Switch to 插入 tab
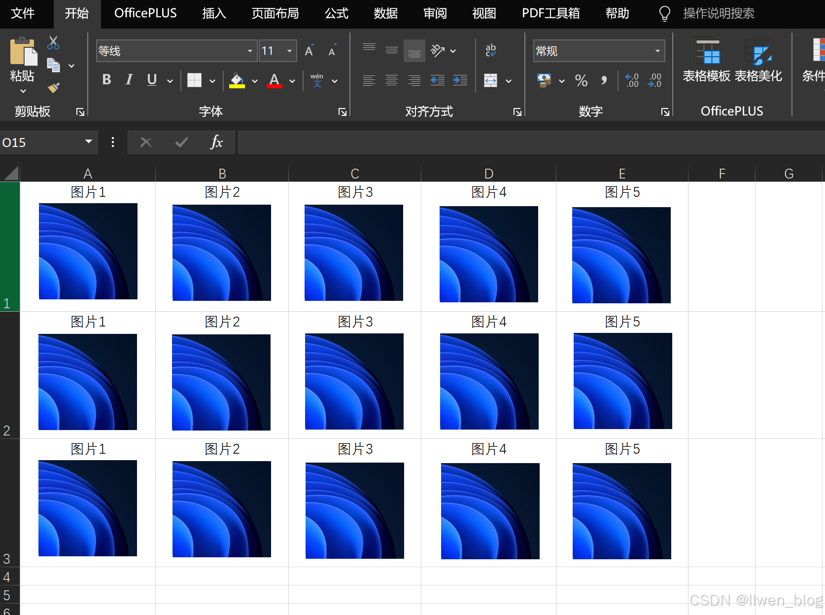 pos(214,13)
